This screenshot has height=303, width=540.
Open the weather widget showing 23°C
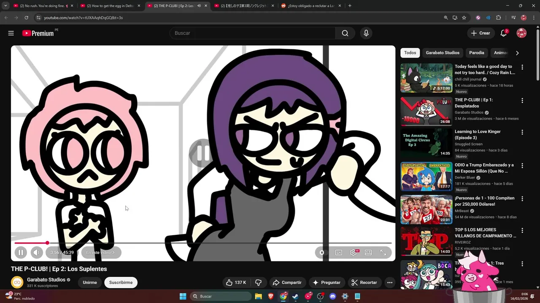[20, 296]
